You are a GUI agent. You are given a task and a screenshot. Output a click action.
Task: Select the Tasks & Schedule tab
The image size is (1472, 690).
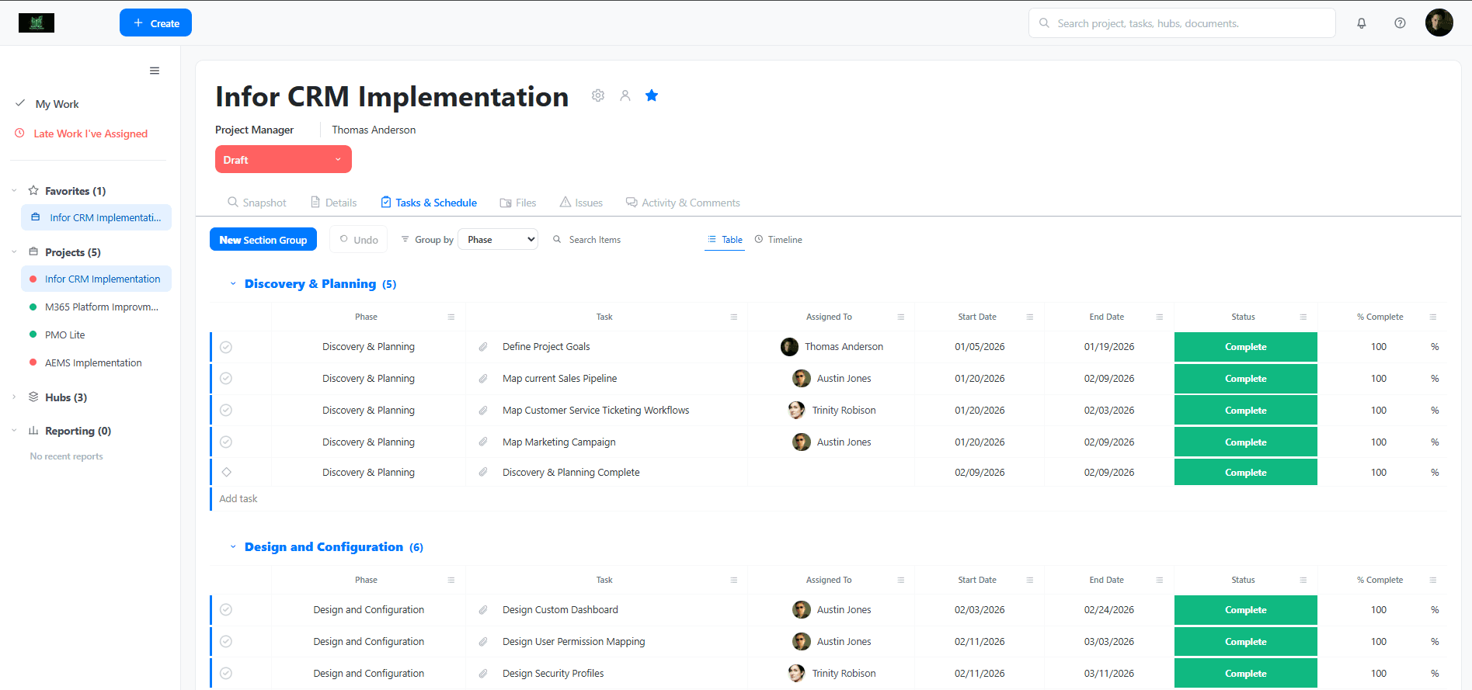pos(429,203)
